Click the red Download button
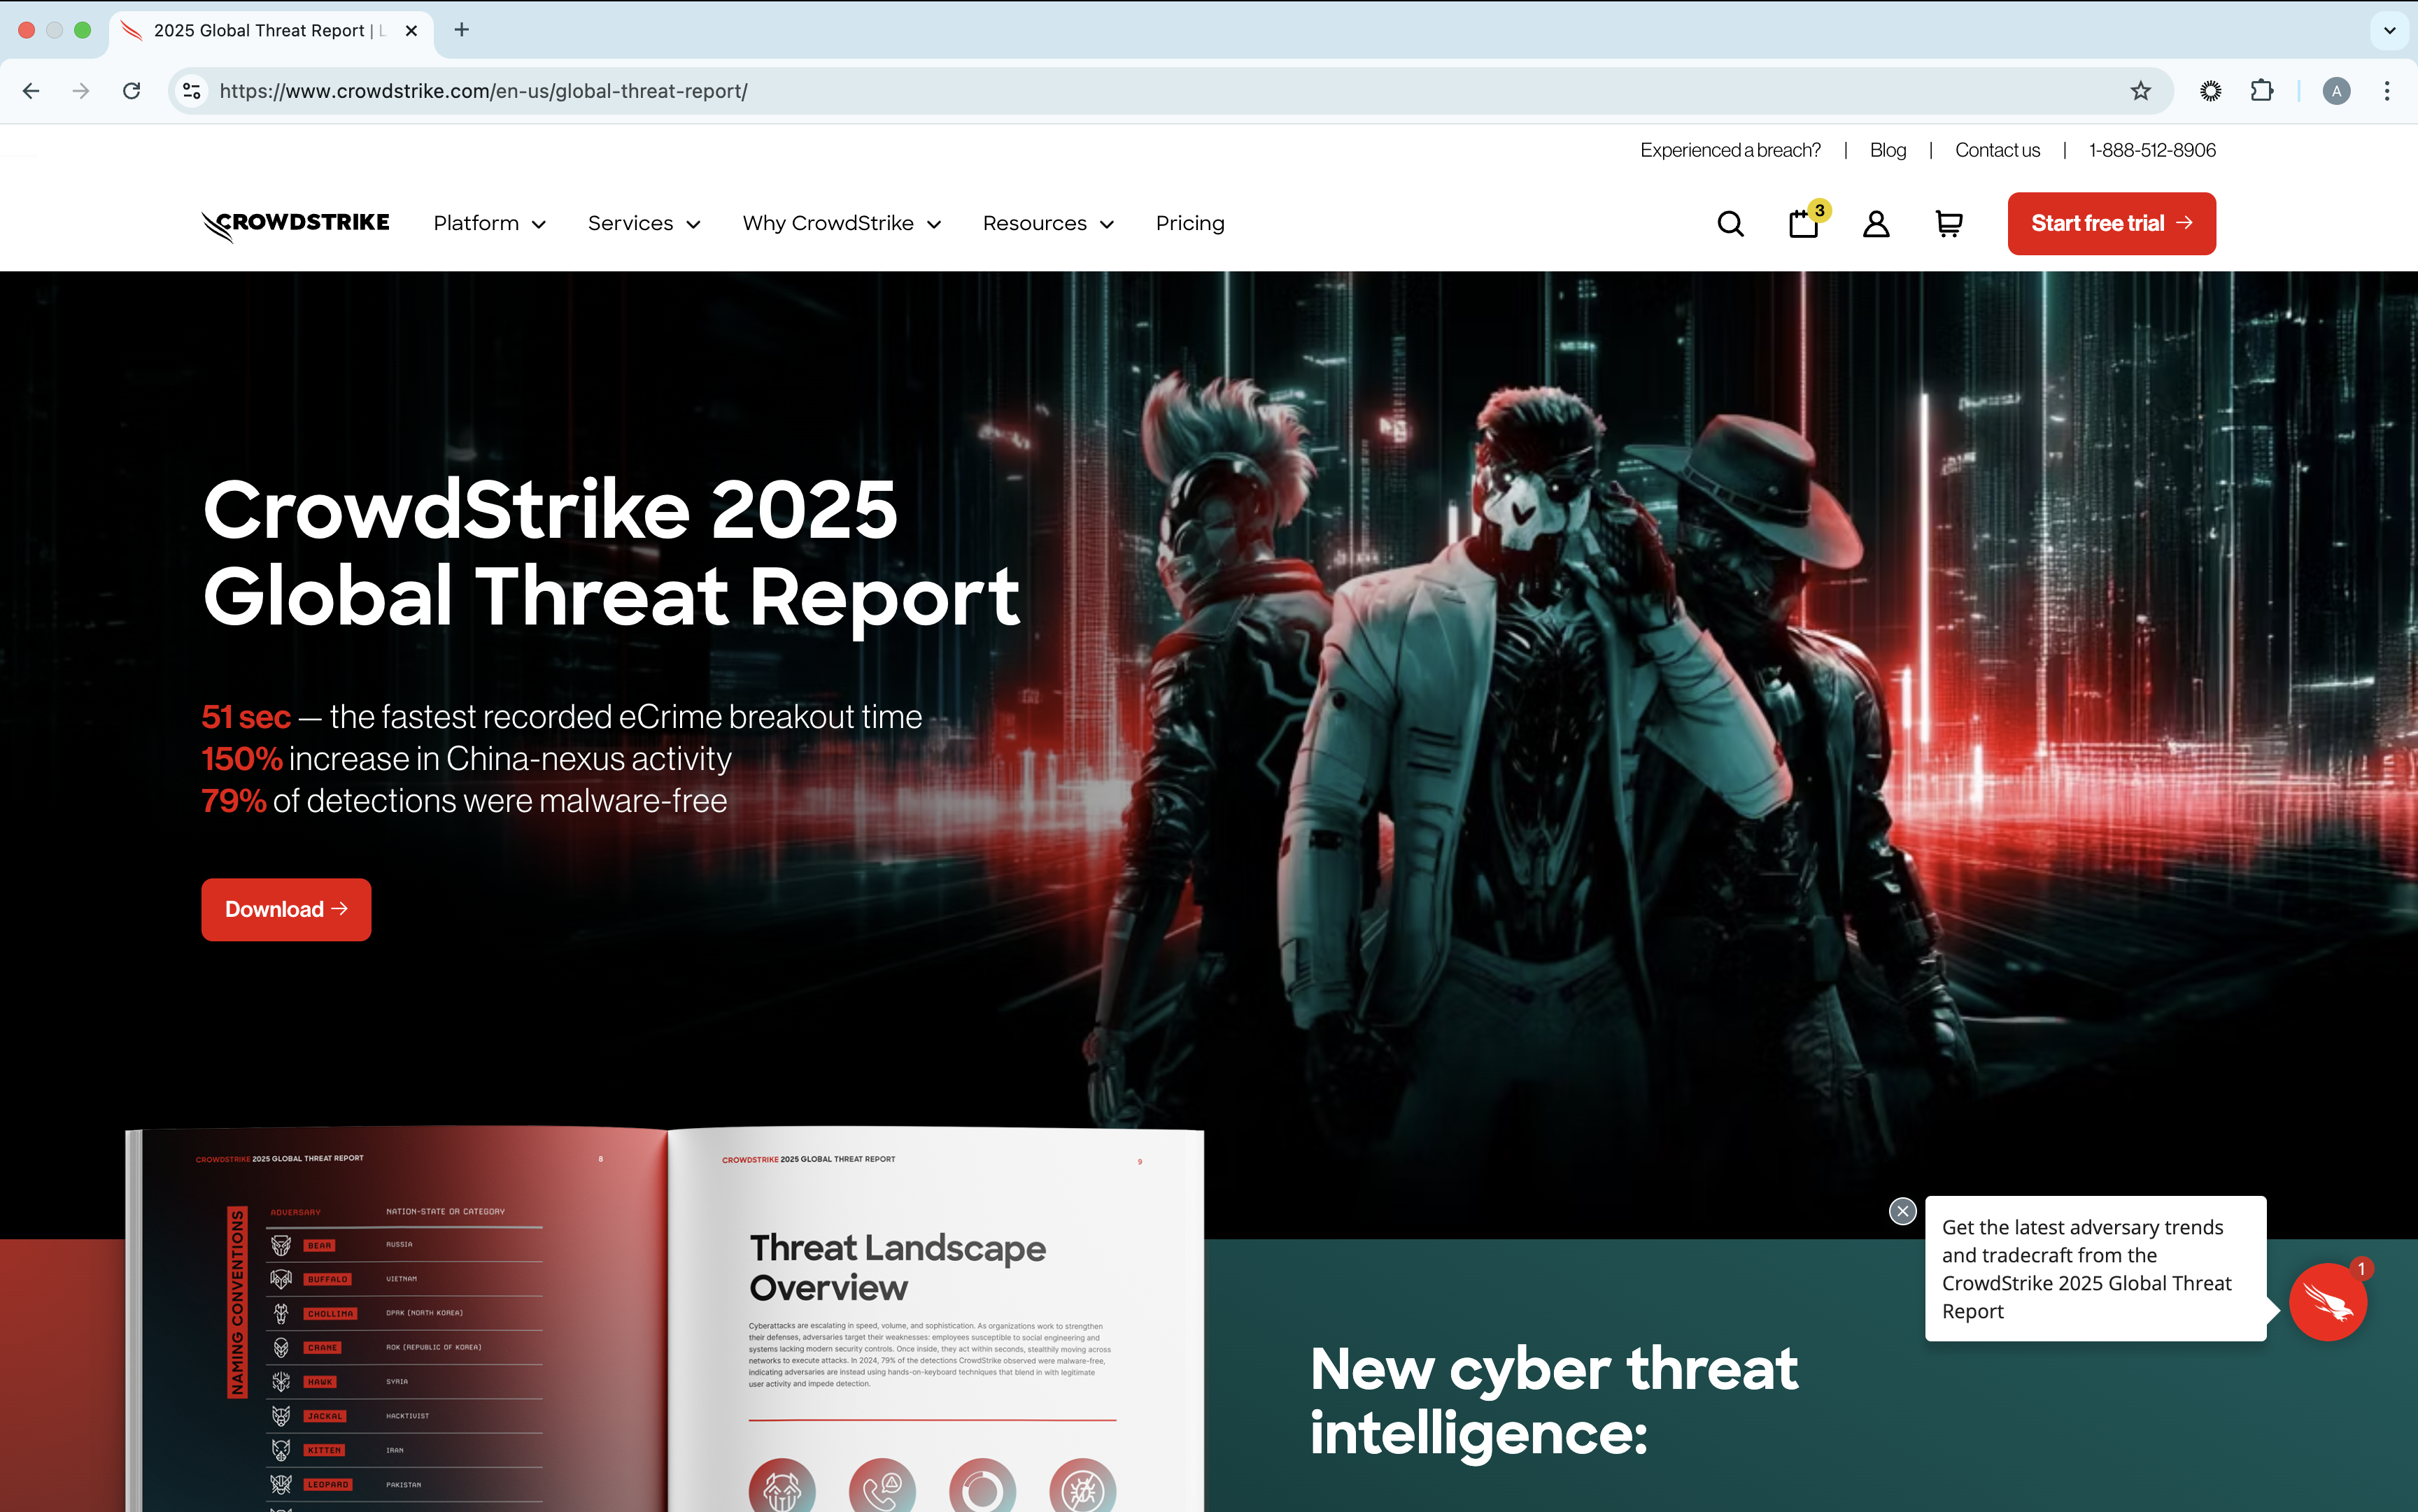 [x=286, y=909]
